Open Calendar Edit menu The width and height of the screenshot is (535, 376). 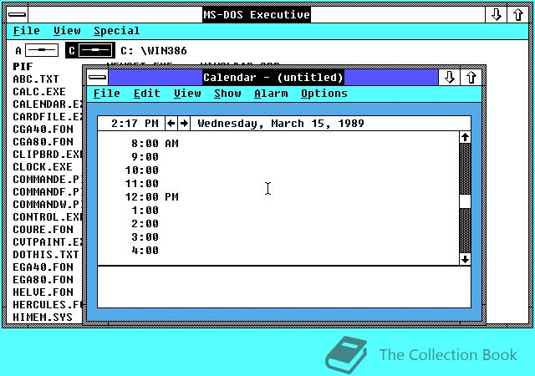click(147, 94)
